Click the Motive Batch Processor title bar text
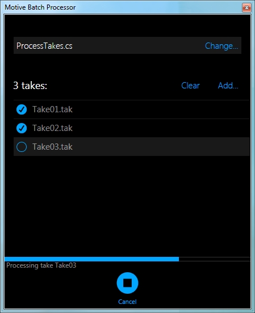The width and height of the screenshot is (255, 313). click(40, 7)
